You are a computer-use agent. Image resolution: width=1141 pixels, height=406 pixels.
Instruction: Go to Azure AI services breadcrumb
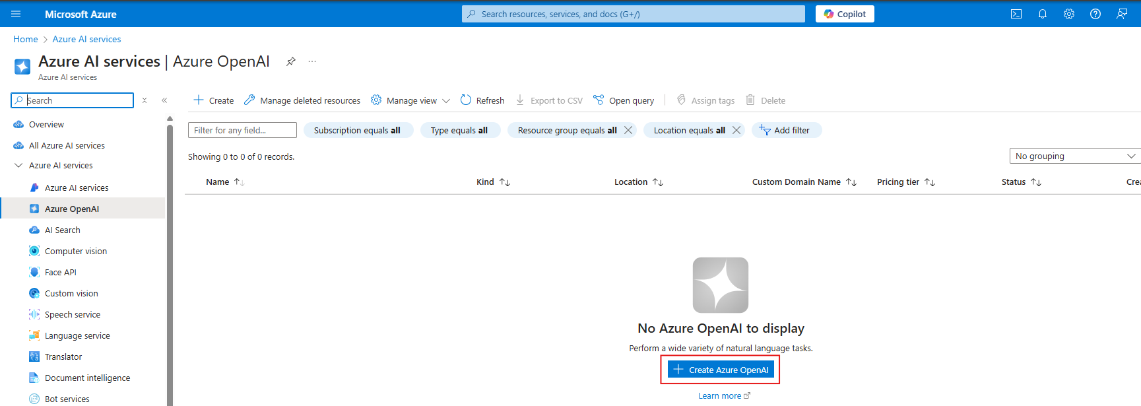click(86, 39)
